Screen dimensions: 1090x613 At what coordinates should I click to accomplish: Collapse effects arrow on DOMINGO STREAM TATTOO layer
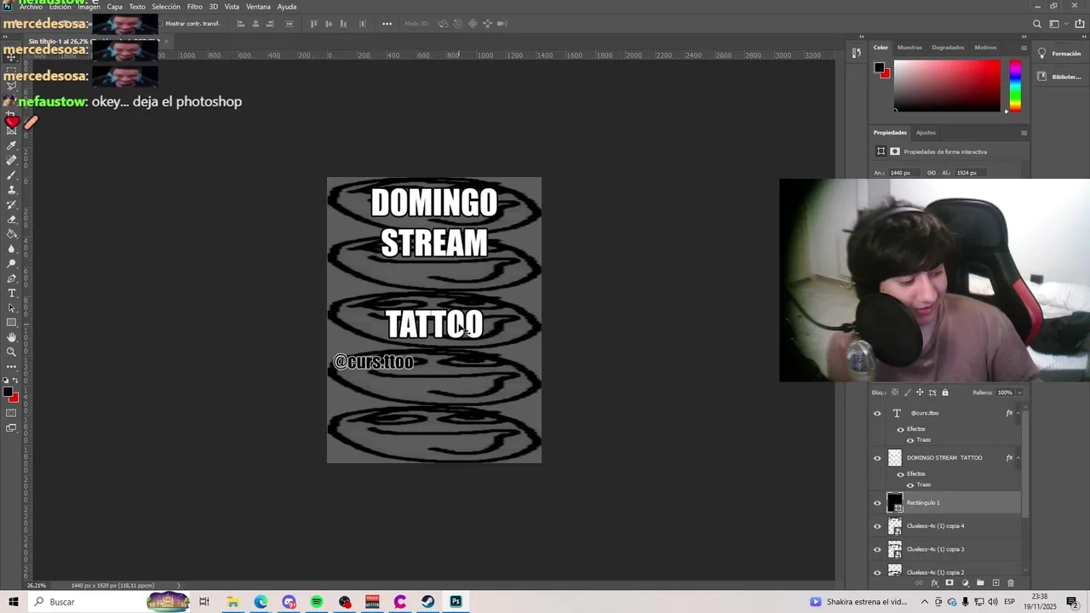click(x=1018, y=458)
